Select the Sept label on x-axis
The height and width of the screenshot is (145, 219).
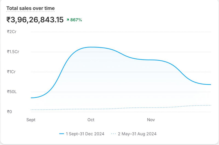31,120
